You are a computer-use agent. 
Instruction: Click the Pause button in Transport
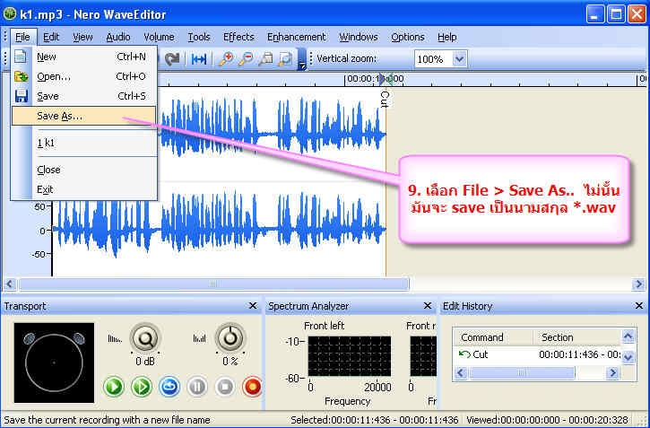[197, 387]
